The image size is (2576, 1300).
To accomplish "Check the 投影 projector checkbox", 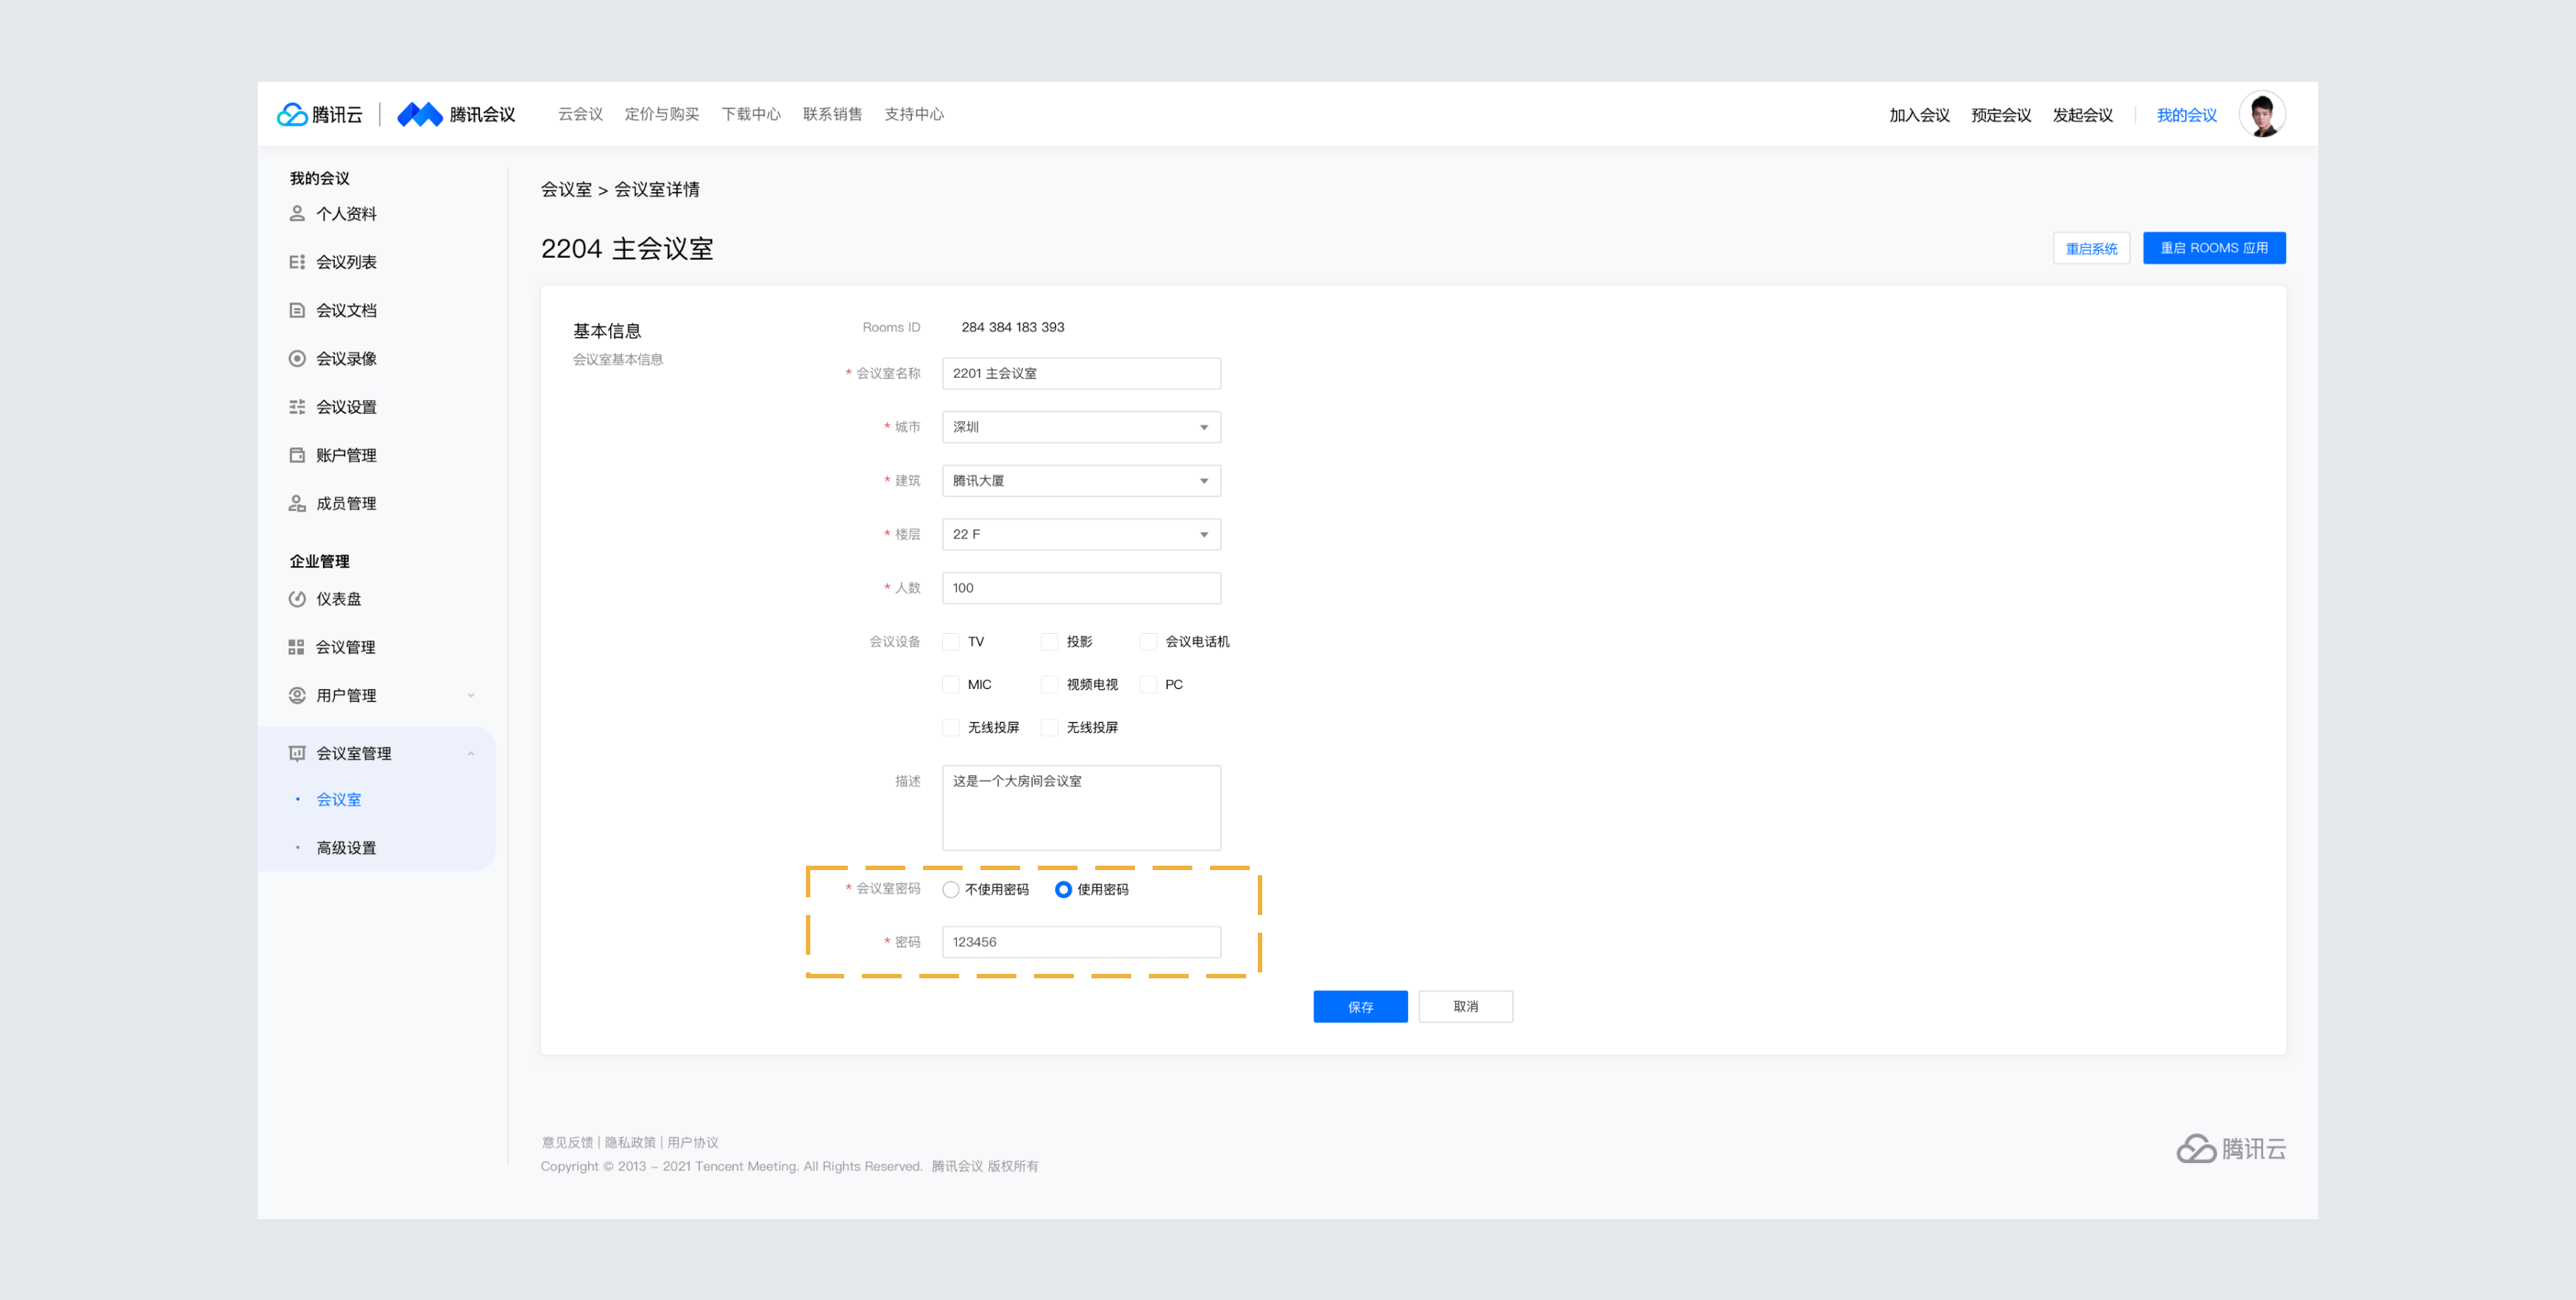I will [1049, 641].
